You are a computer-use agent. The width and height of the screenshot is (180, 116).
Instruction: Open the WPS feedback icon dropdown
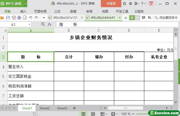click(137, 4)
